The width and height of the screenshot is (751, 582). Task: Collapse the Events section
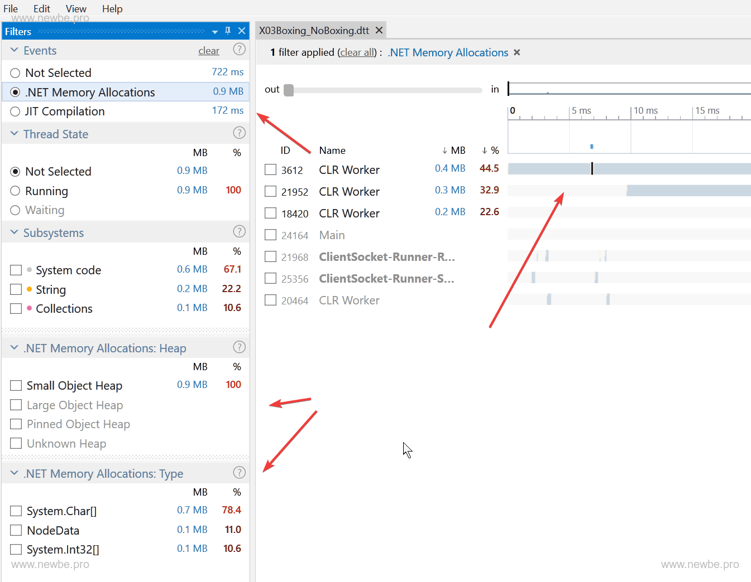coord(15,50)
